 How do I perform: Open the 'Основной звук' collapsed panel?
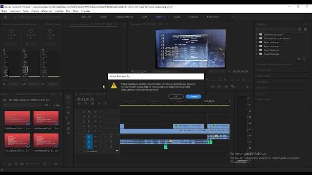pyautogui.click(x=264, y=70)
